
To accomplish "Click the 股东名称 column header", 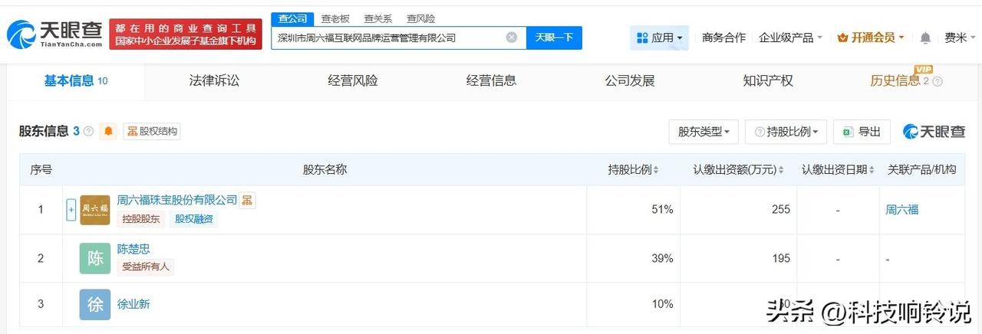I will [325, 169].
